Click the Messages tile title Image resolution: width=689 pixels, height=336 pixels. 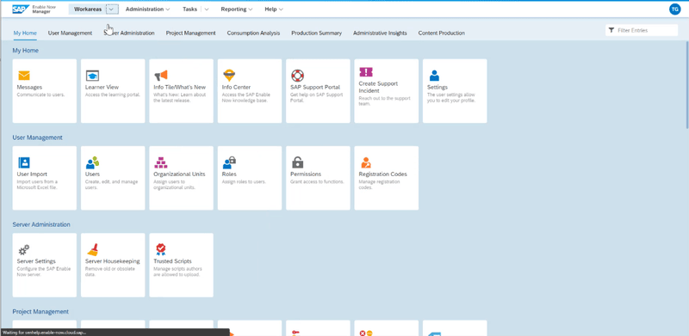coord(29,88)
